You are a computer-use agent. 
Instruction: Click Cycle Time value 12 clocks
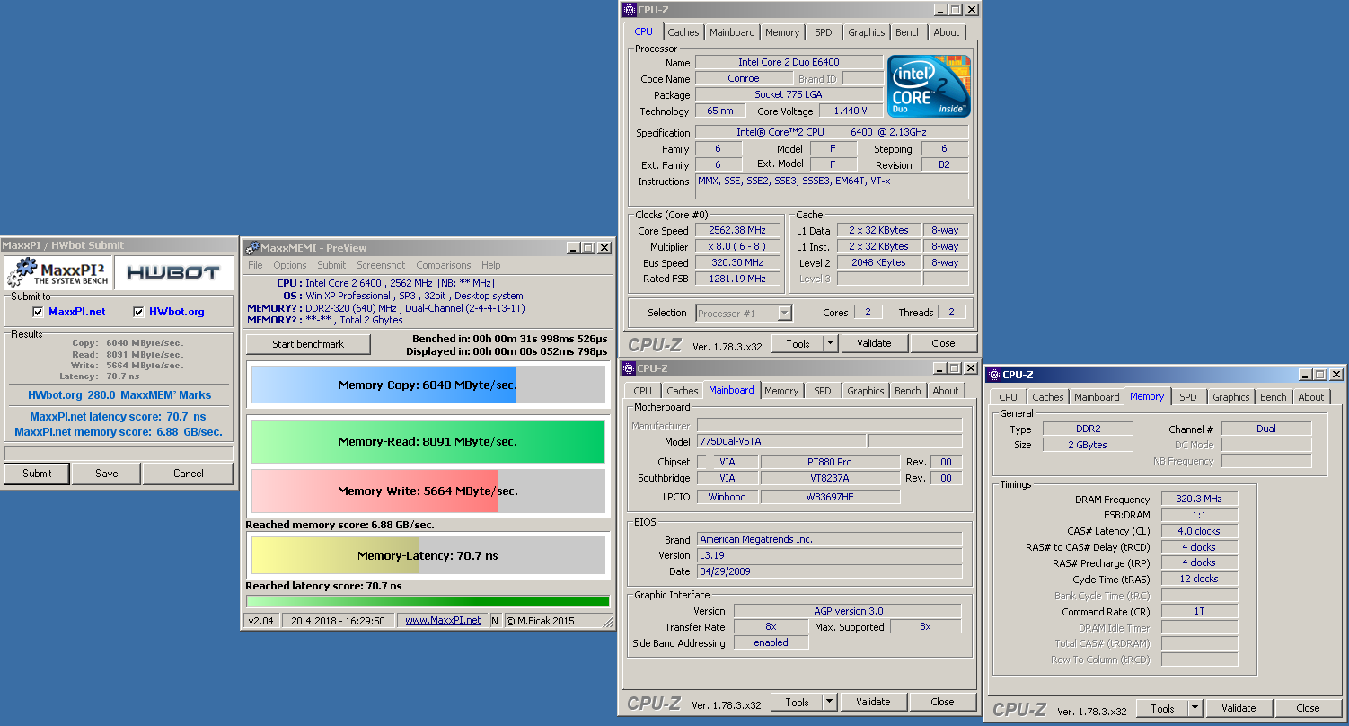[1199, 579]
